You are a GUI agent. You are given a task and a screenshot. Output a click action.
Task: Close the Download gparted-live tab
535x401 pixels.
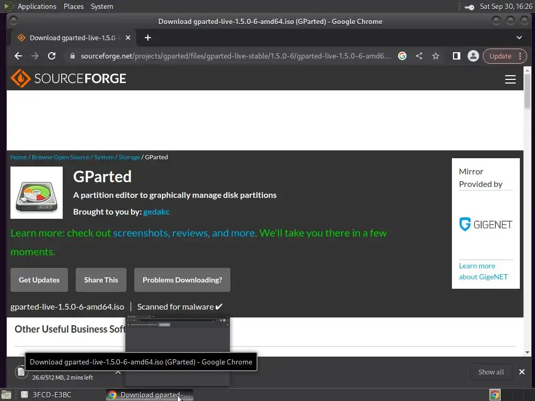pos(128,38)
